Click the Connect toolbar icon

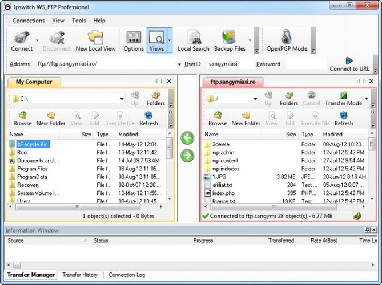(x=22, y=41)
